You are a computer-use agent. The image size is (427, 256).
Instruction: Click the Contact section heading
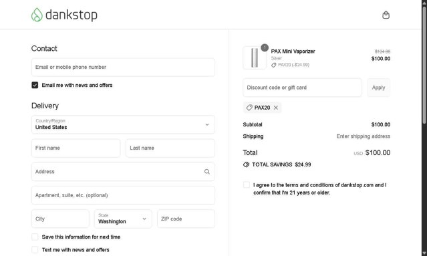click(44, 49)
